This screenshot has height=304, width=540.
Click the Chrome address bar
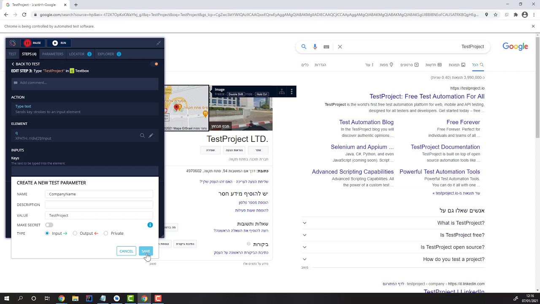259,15
